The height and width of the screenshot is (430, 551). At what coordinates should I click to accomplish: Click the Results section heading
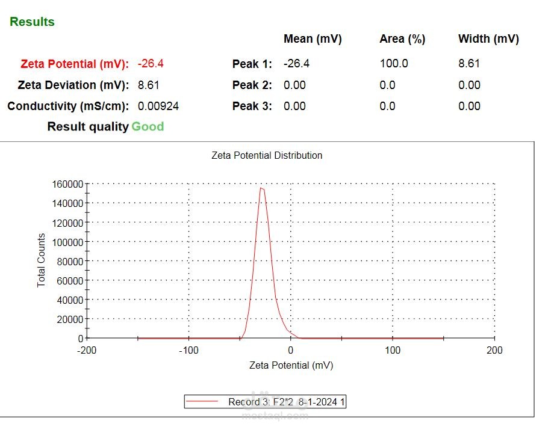pyautogui.click(x=31, y=22)
